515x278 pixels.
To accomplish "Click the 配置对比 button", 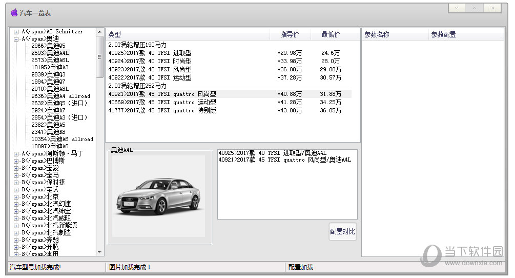I will tap(343, 232).
